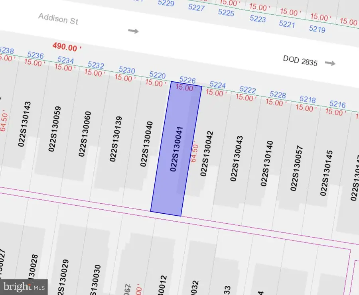The image size is (359, 295).
Task: Toggle selection of lot 5226
Action: click(x=187, y=81)
